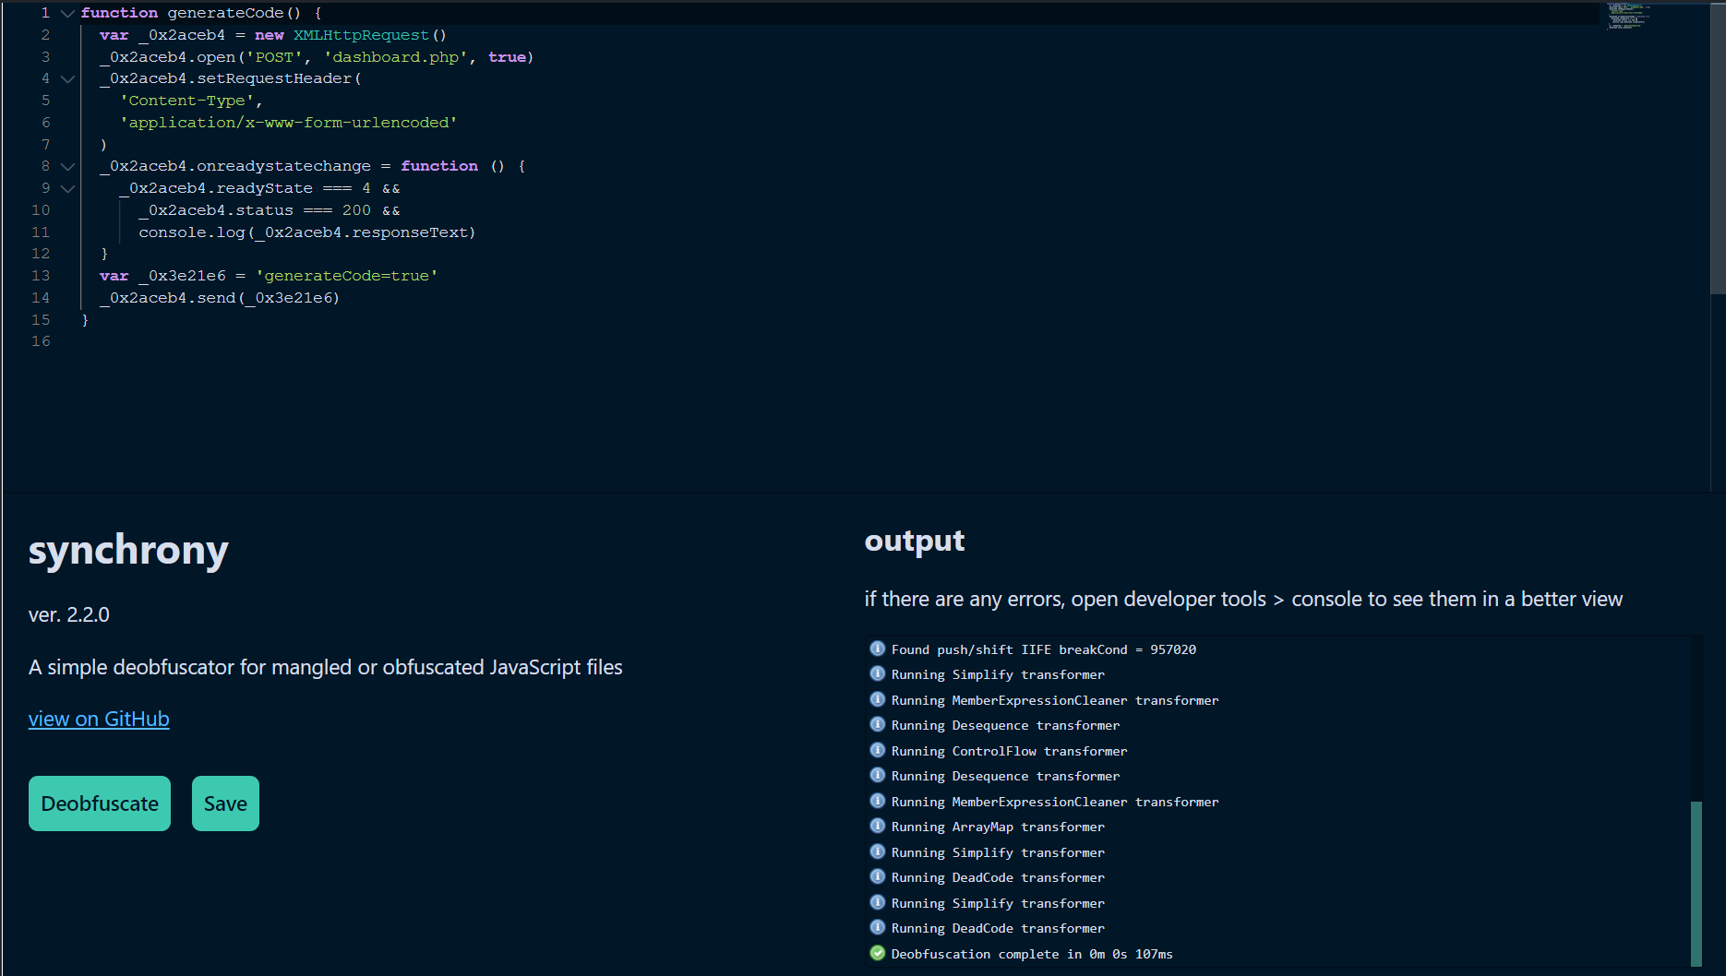Click line number 13 in editor gutter

[x=41, y=276]
